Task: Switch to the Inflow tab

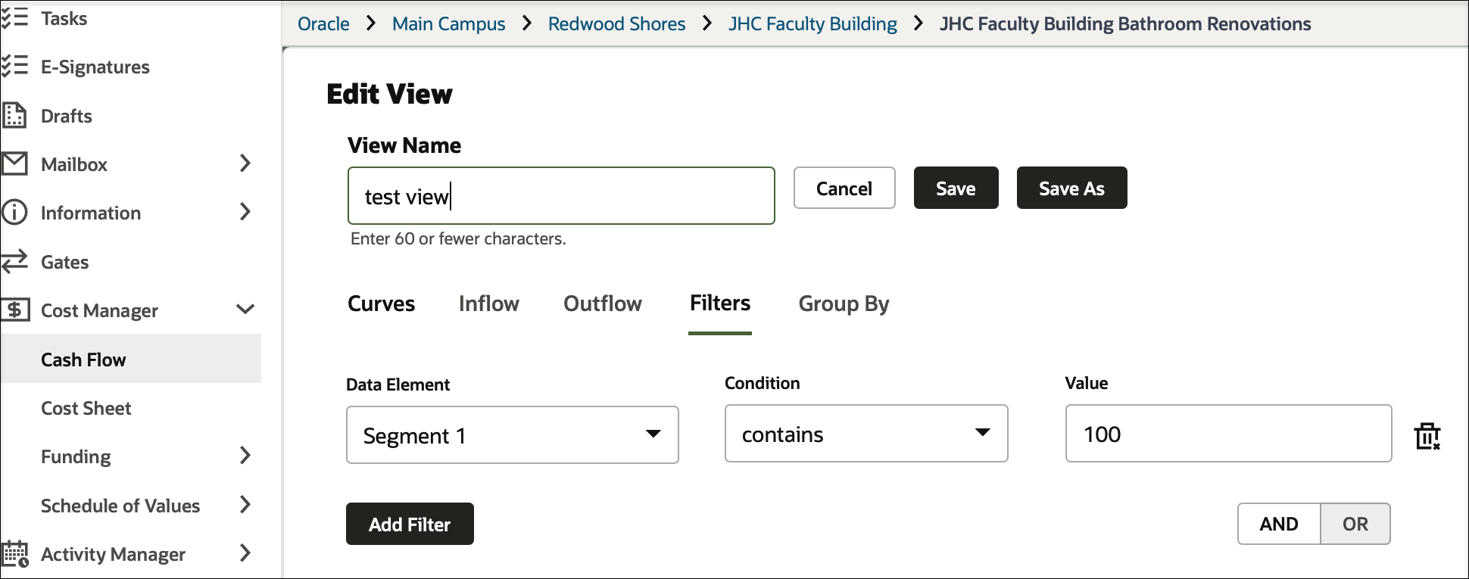Action: (489, 304)
